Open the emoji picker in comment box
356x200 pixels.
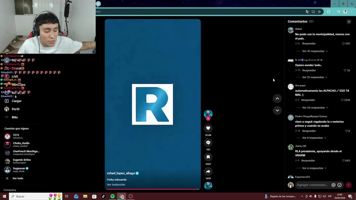(339, 185)
